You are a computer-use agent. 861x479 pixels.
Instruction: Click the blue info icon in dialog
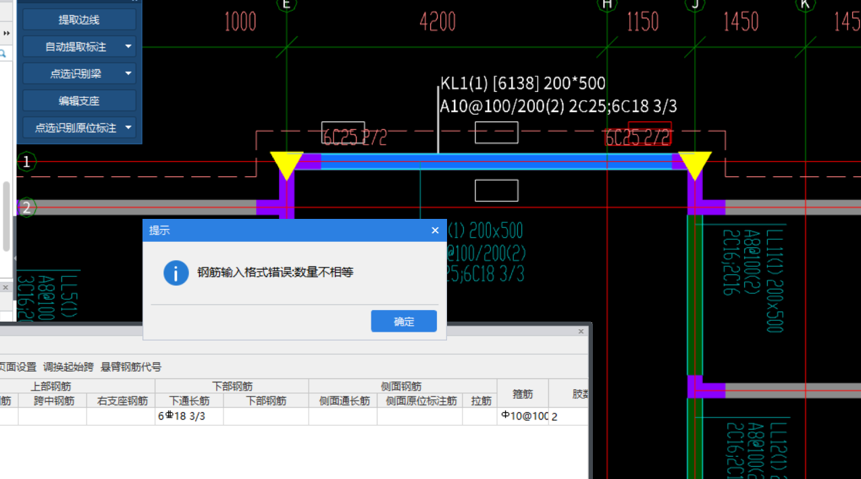(x=176, y=273)
